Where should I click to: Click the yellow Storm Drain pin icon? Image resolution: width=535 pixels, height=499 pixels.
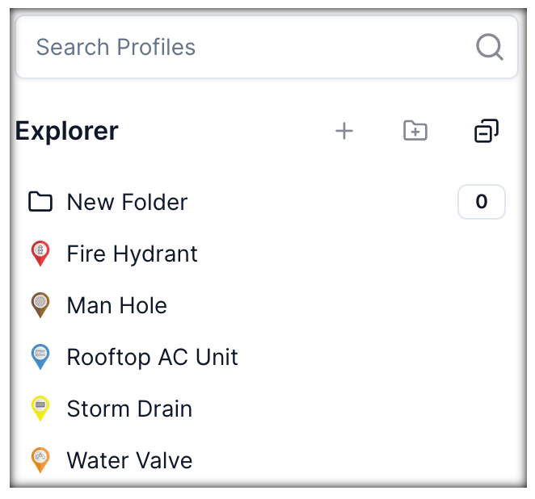pyautogui.click(x=40, y=409)
